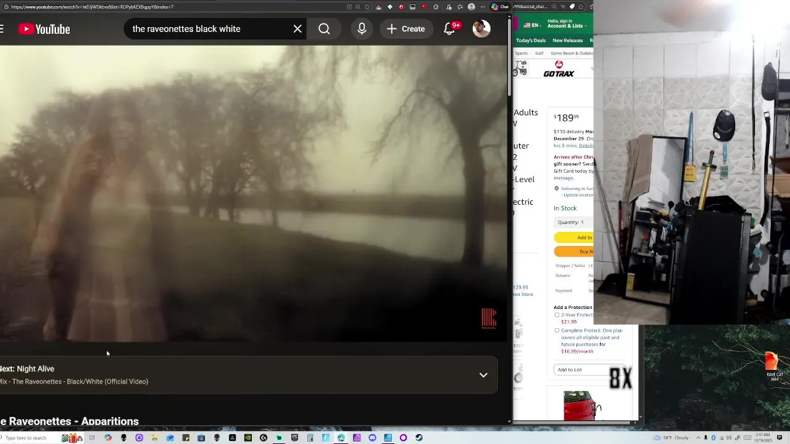Open the browser extensions puzzle icon

pyautogui.click(x=435, y=7)
